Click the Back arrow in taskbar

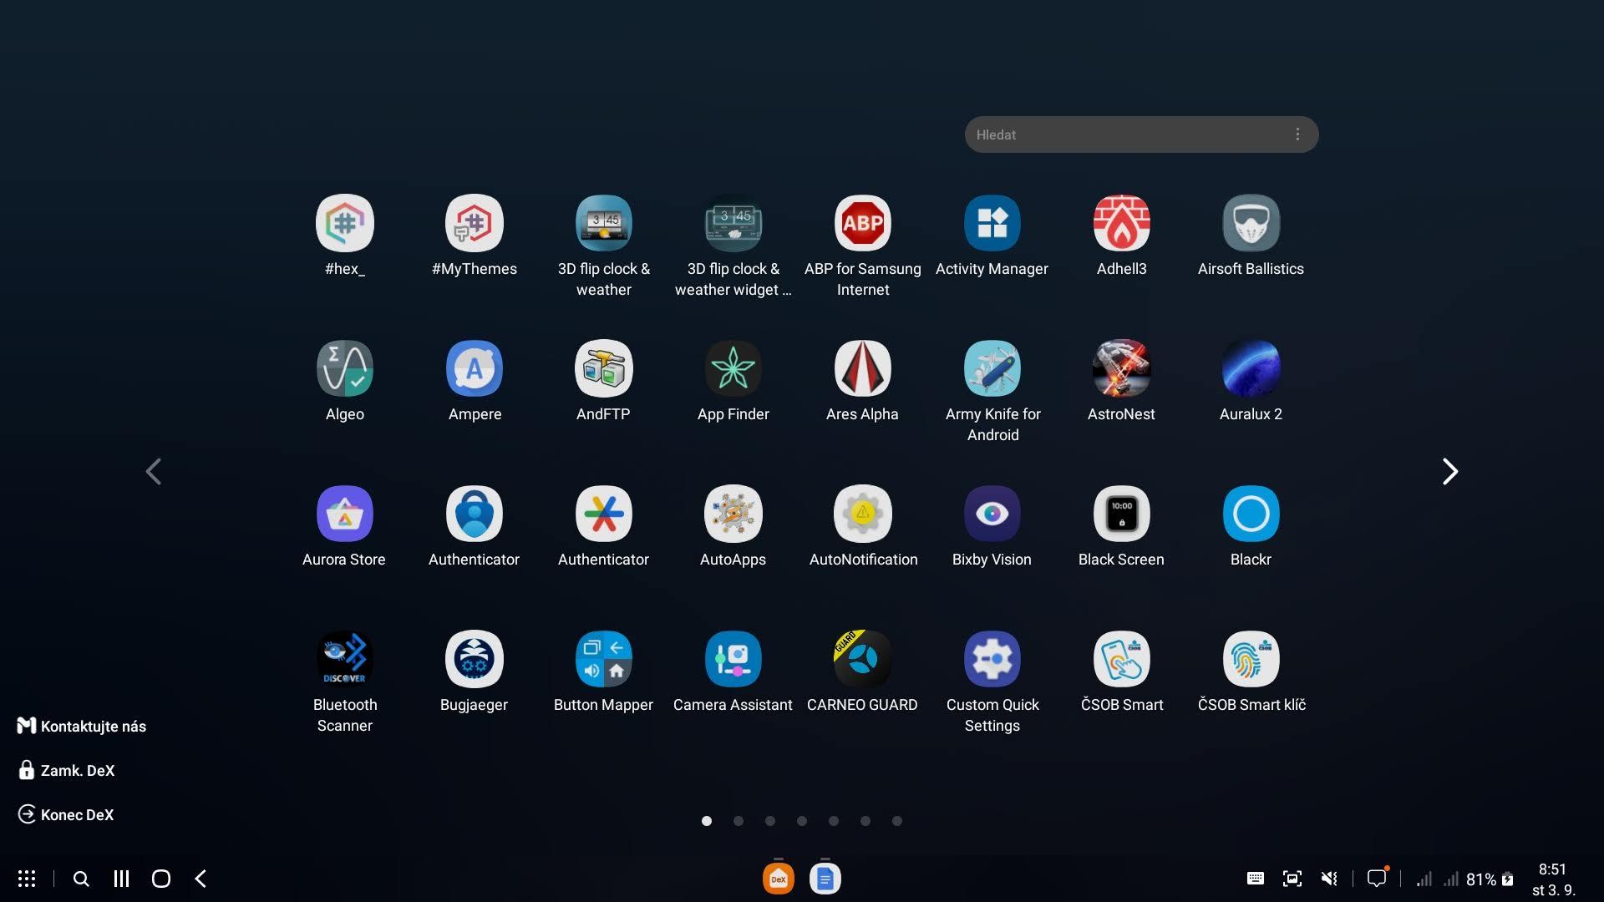point(200,879)
